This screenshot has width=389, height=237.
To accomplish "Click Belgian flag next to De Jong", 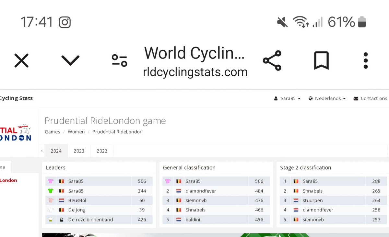I will (62, 210).
